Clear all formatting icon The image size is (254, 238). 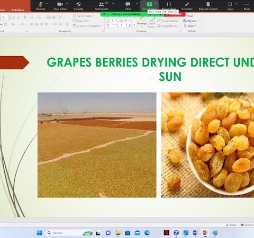click(25, 17)
